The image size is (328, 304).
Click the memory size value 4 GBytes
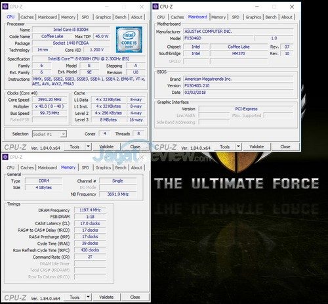(x=44, y=188)
